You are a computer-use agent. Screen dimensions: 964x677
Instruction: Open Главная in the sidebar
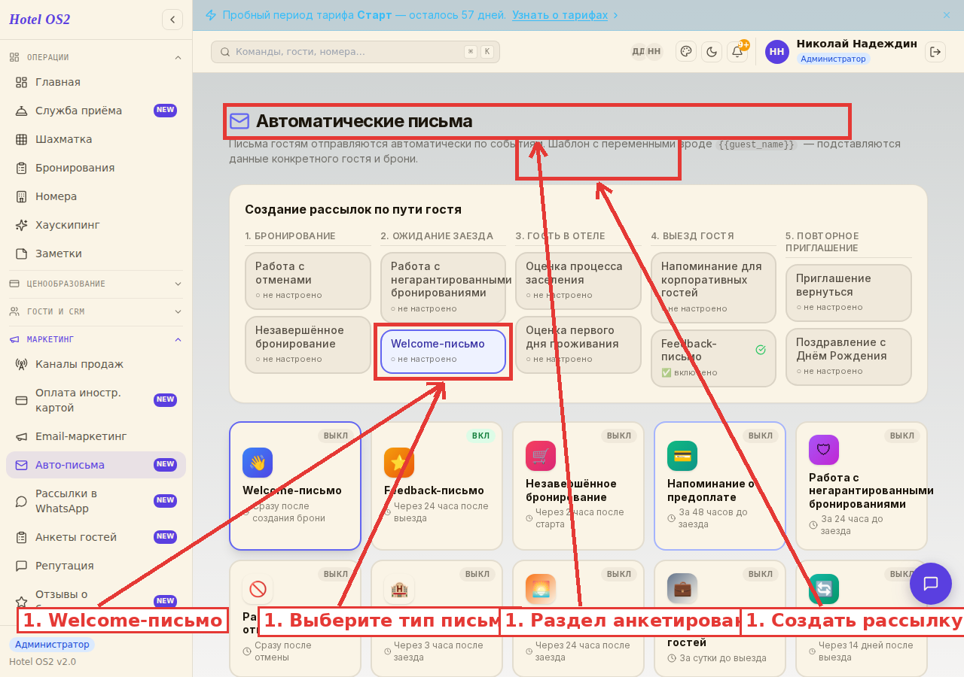click(x=96, y=82)
